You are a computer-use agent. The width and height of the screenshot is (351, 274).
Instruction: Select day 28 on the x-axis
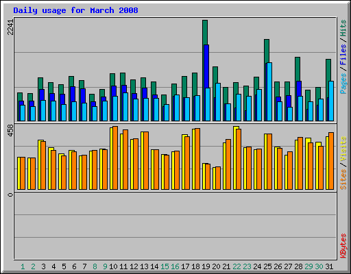[x=298, y=266]
